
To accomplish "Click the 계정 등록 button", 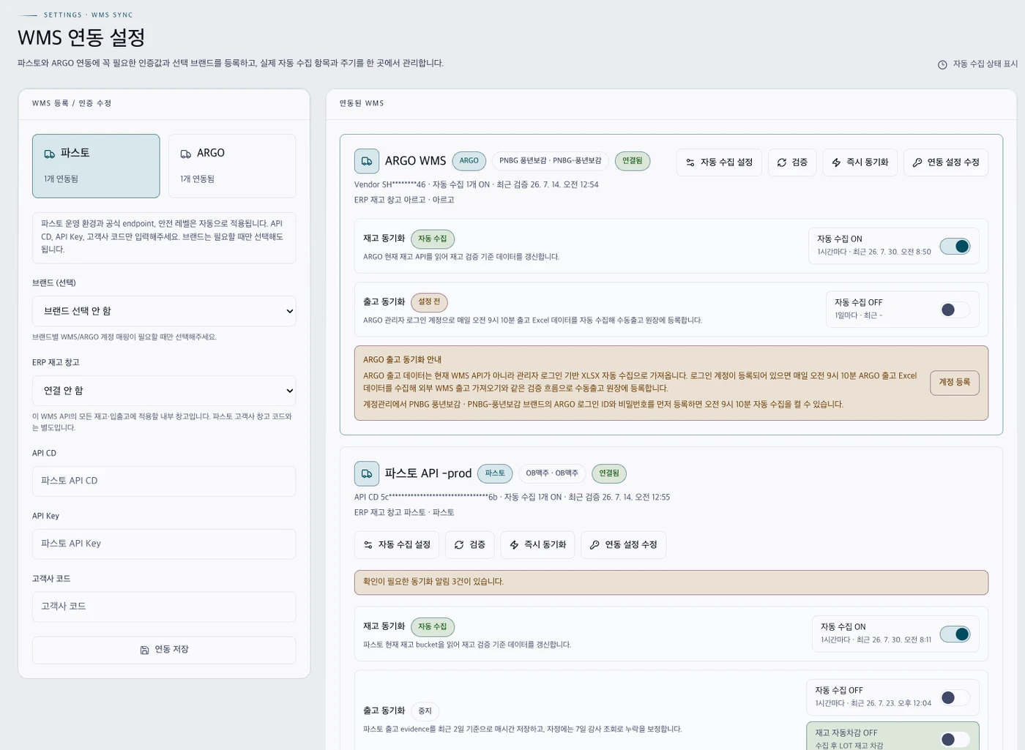I will click(955, 383).
